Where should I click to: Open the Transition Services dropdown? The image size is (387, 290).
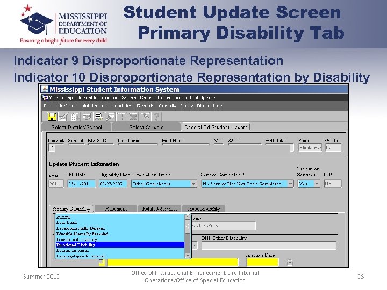click(x=317, y=184)
